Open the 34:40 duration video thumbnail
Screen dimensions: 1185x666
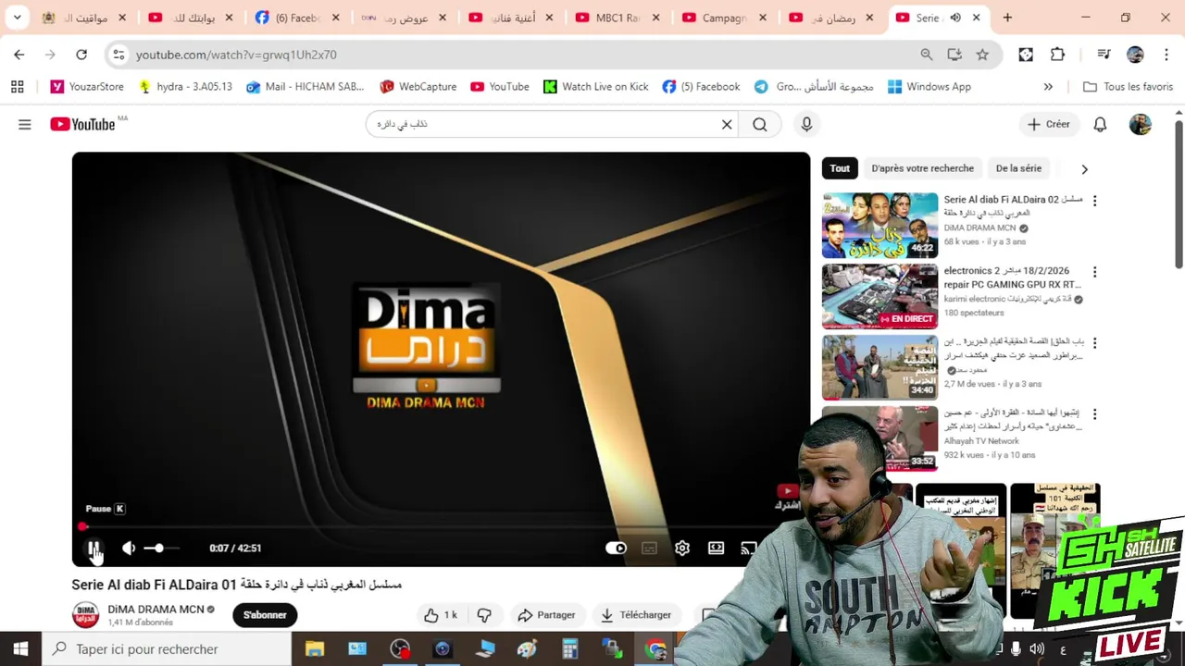[x=879, y=367]
